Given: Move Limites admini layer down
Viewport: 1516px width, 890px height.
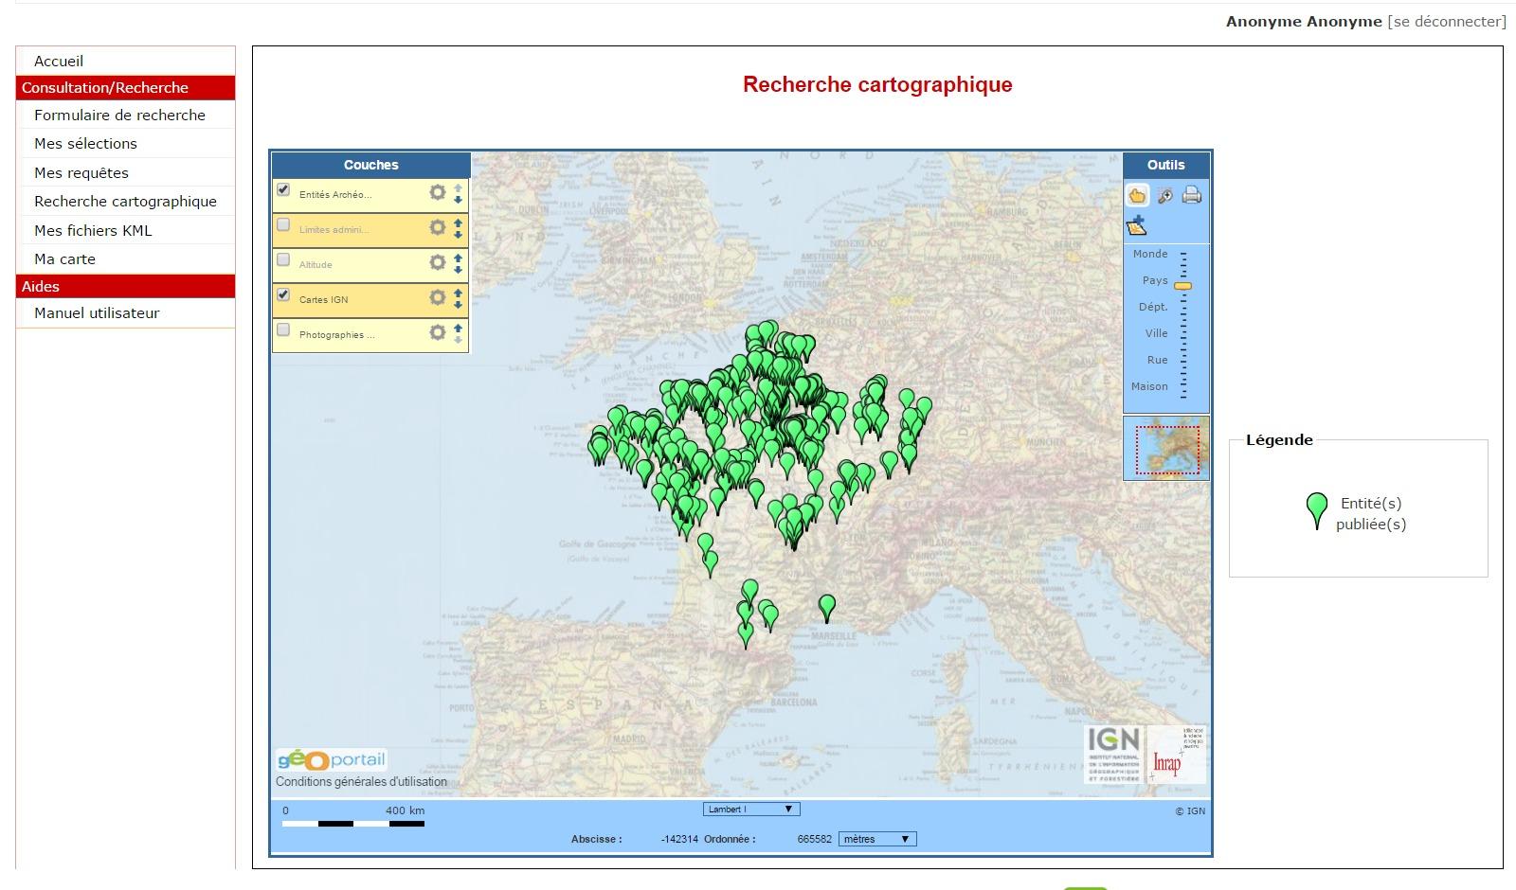Looking at the screenshot, I should [x=458, y=234].
